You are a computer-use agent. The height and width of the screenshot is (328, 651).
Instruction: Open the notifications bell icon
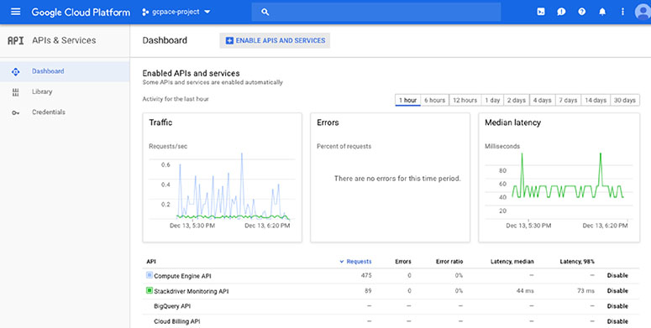pos(602,12)
